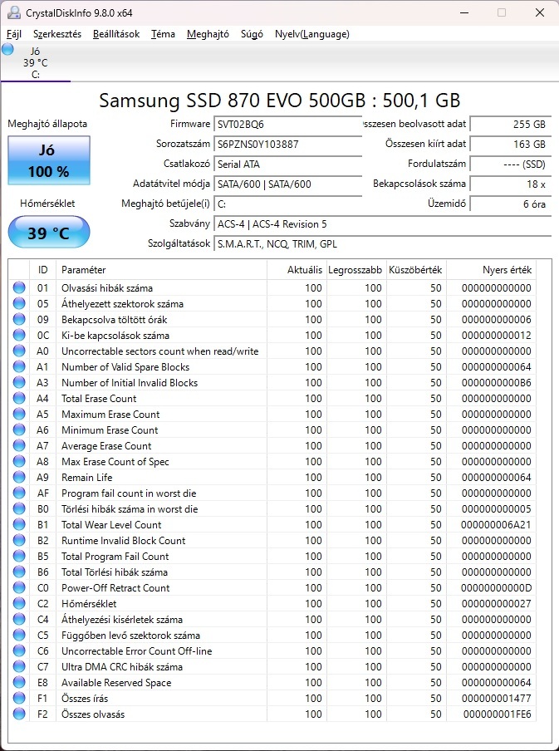Click the Csatlakozó field Serial ATA

tap(288, 164)
